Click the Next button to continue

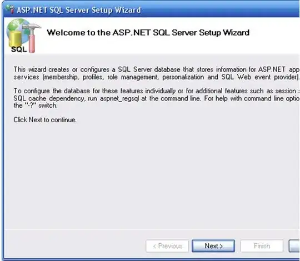click(213, 246)
